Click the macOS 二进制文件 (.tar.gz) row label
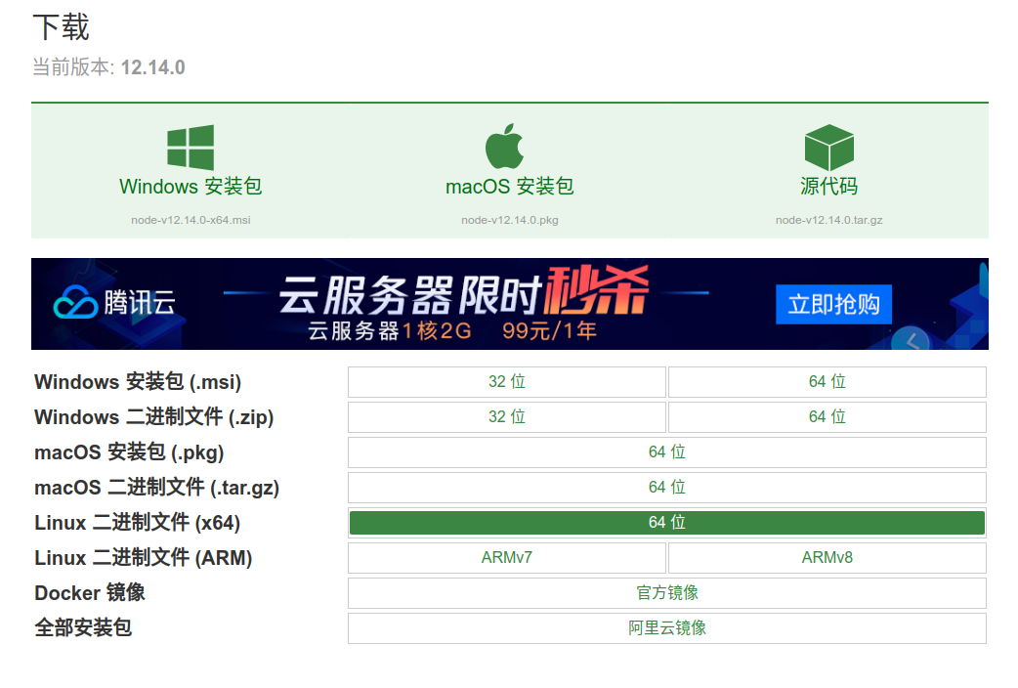Viewport: 1018px width, 688px height. tap(156, 488)
